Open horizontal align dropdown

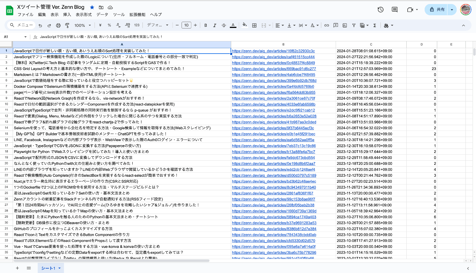[x=279, y=25]
